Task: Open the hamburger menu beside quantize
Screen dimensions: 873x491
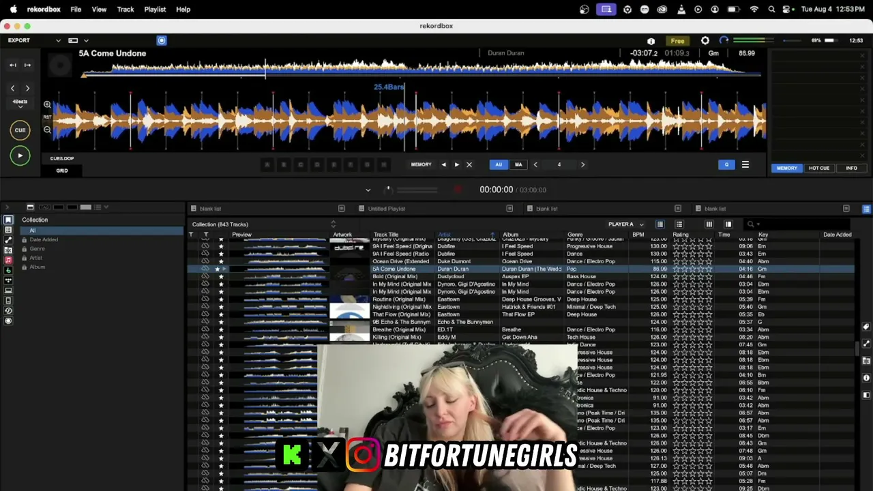Action: click(x=745, y=164)
